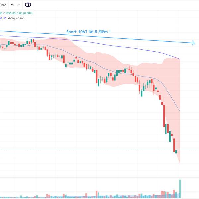
Task: Click the blue trendline arrowhead
Action: click(193, 43)
